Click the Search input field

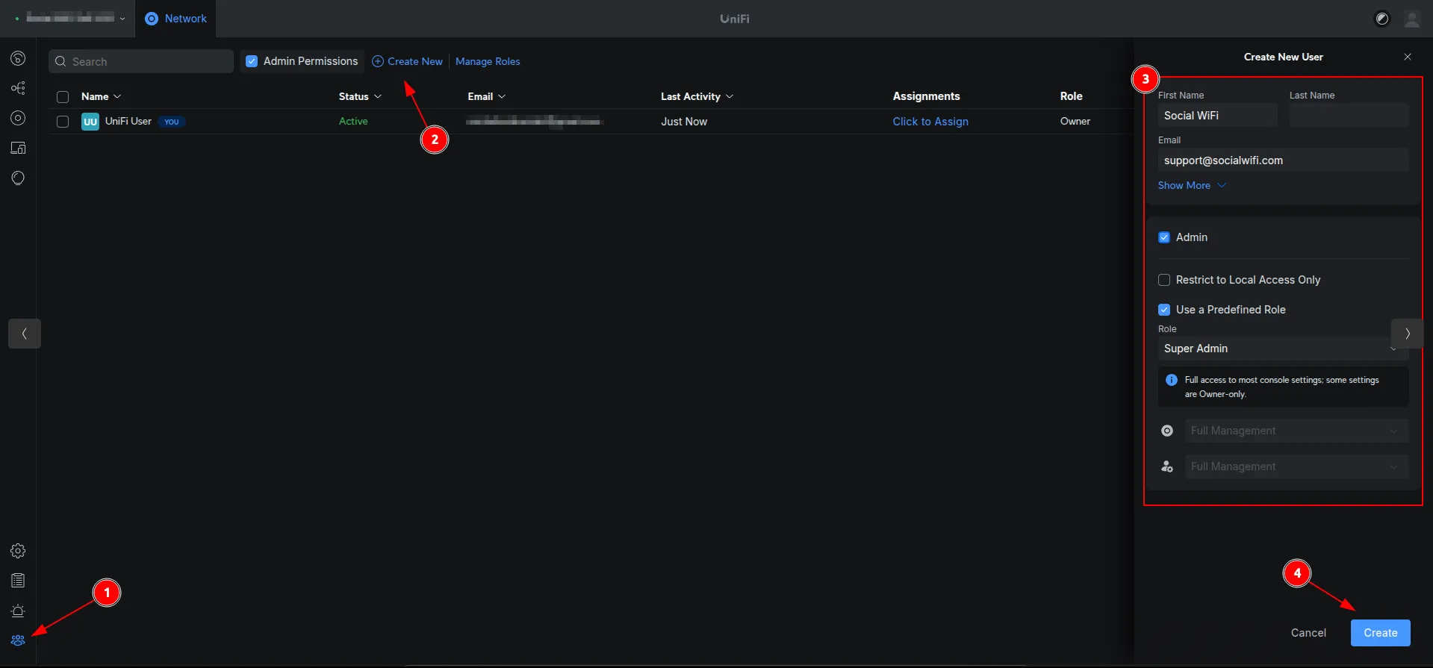[141, 61]
